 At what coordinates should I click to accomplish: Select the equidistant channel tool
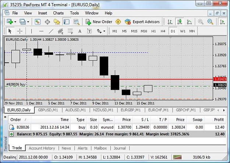click(x=60, y=31)
